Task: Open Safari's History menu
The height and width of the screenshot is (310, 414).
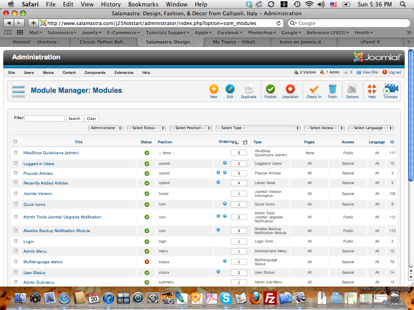Action: click(111, 4)
